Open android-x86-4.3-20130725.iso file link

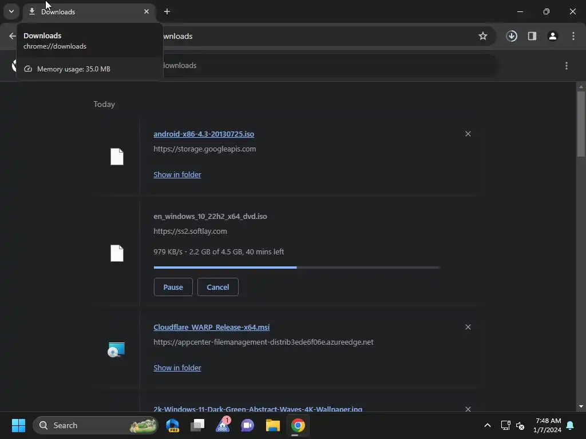coord(204,134)
